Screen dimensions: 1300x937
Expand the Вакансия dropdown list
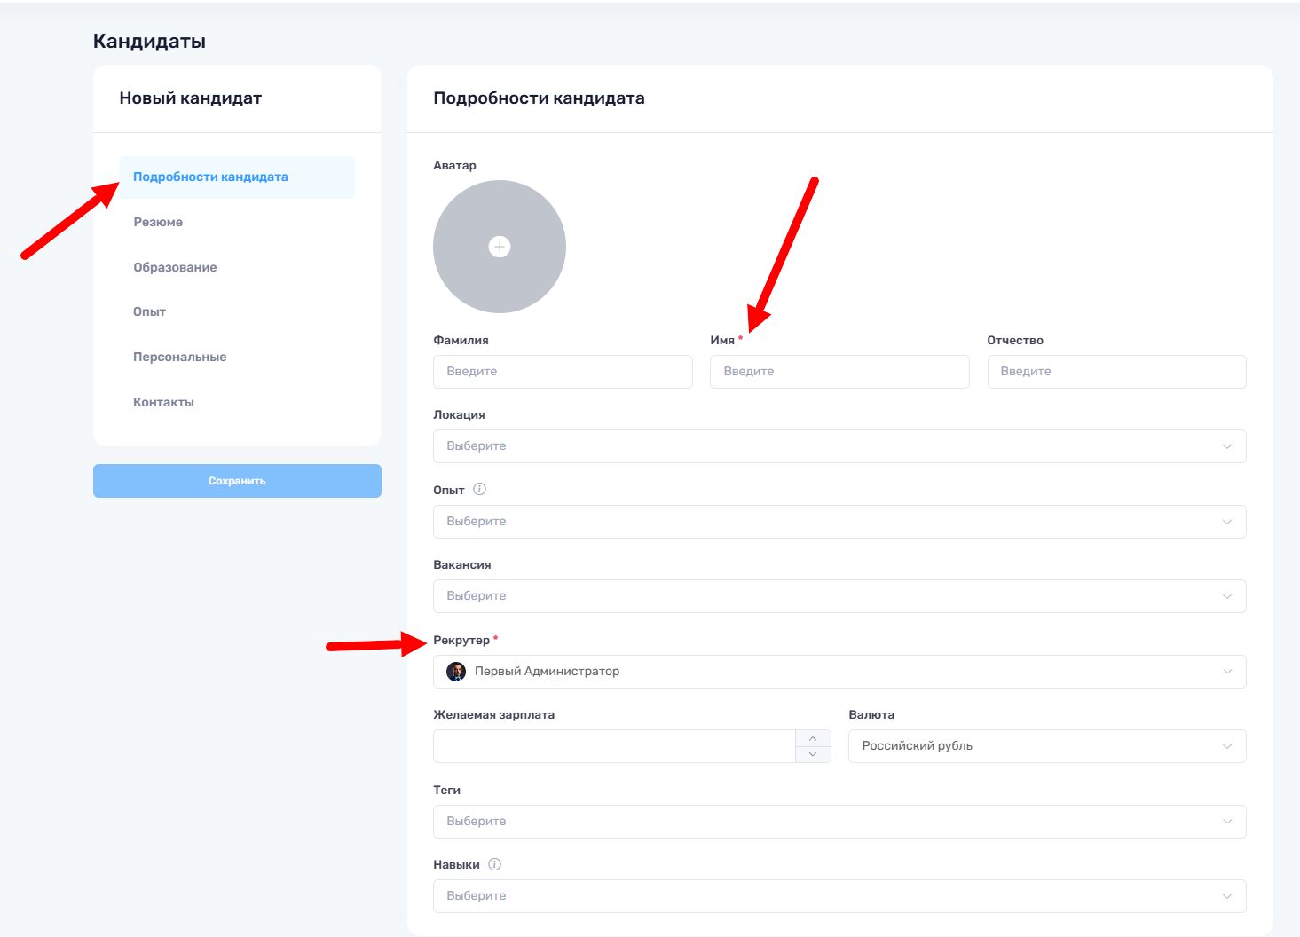(839, 596)
